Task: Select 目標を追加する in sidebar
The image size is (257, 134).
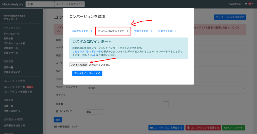Action: pos(12,111)
